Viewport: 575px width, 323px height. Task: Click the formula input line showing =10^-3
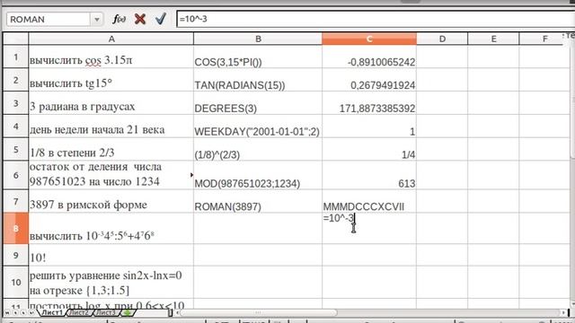click(x=376, y=19)
